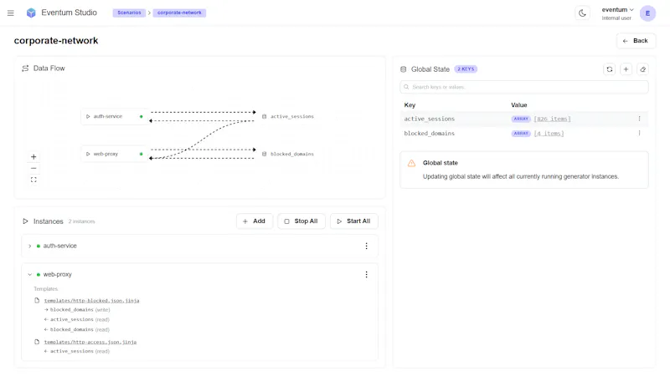Screen dimensions: 670x376
Task: Go to Scenarios breadcrumb
Action: pyautogui.click(x=129, y=13)
